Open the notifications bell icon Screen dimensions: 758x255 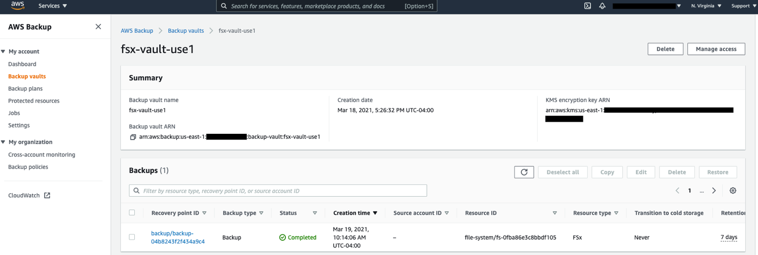click(602, 6)
